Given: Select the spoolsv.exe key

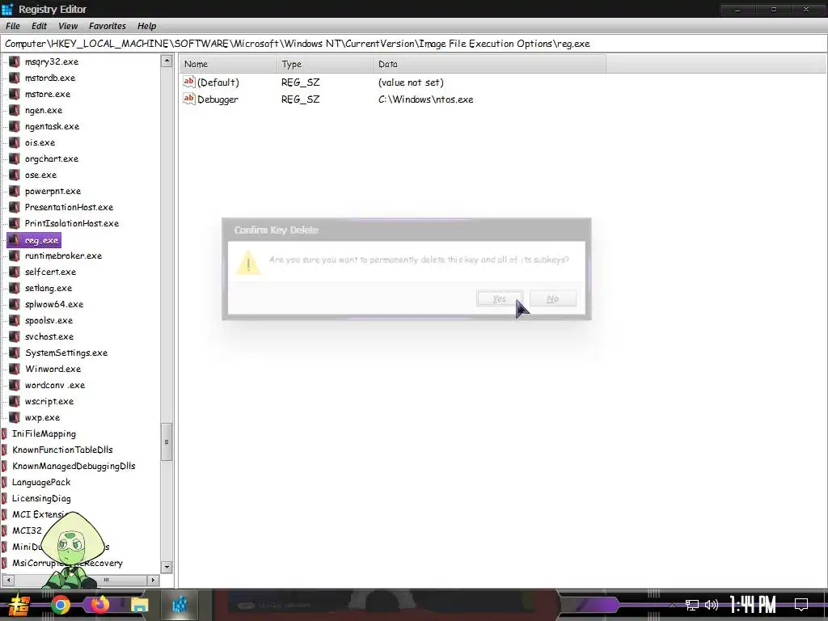Looking at the screenshot, I should [49, 320].
